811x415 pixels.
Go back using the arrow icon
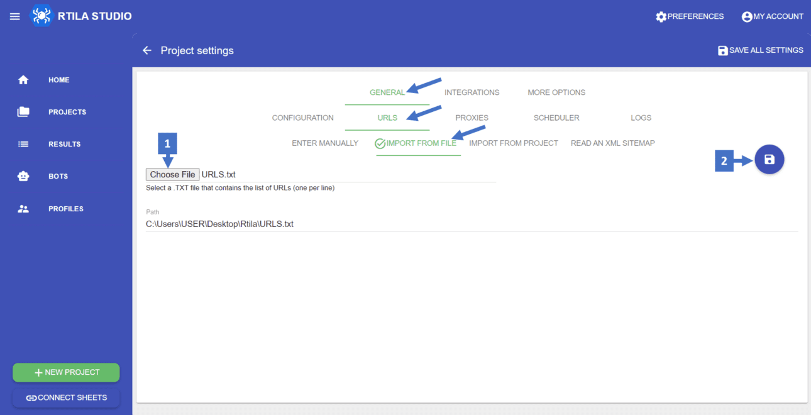147,50
